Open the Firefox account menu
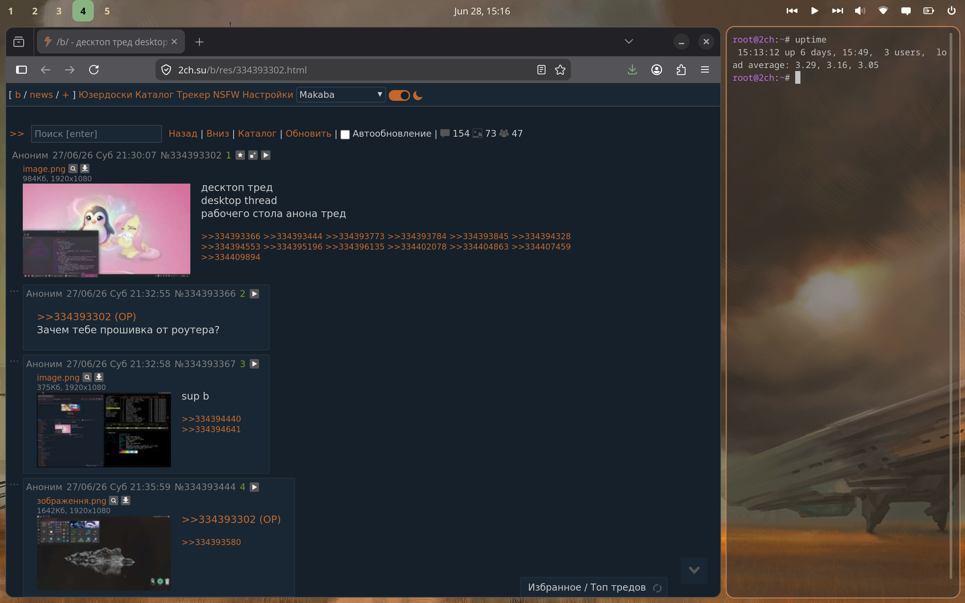This screenshot has height=603, width=965. (x=657, y=70)
